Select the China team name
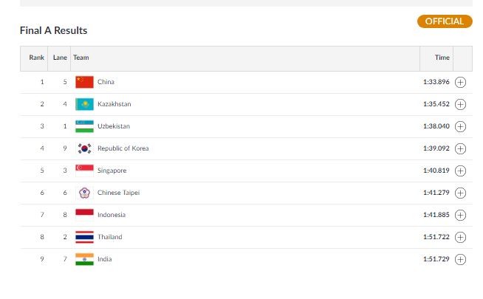Viewport: 483px width, 299px height. point(106,82)
